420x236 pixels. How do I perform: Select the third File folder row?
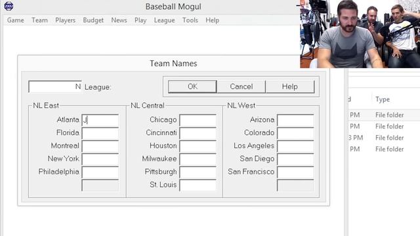click(x=384, y=138)
